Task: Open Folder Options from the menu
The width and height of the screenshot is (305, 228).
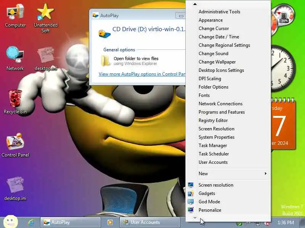Action: [x=213, y=87]
